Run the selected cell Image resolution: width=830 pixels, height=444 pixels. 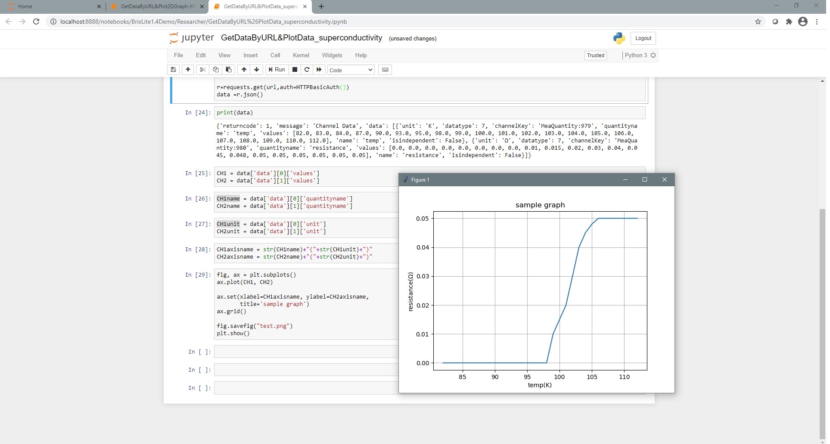[x=277, y=70]
